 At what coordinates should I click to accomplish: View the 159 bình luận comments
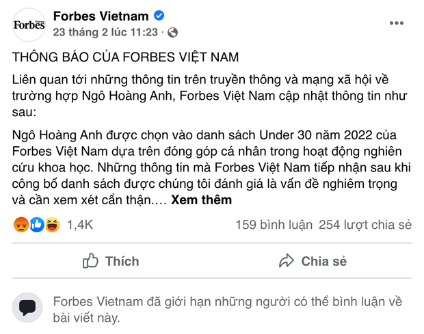click(x=274, y=225)
